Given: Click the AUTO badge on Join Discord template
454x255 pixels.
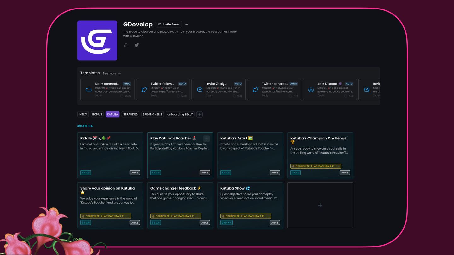Looking at the screenshot, I should pos(349,84).
